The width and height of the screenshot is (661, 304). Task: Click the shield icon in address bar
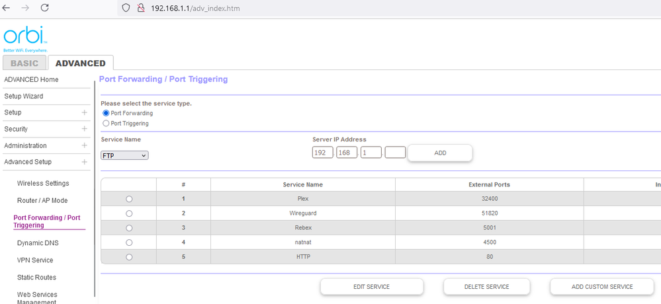[126, 8]
